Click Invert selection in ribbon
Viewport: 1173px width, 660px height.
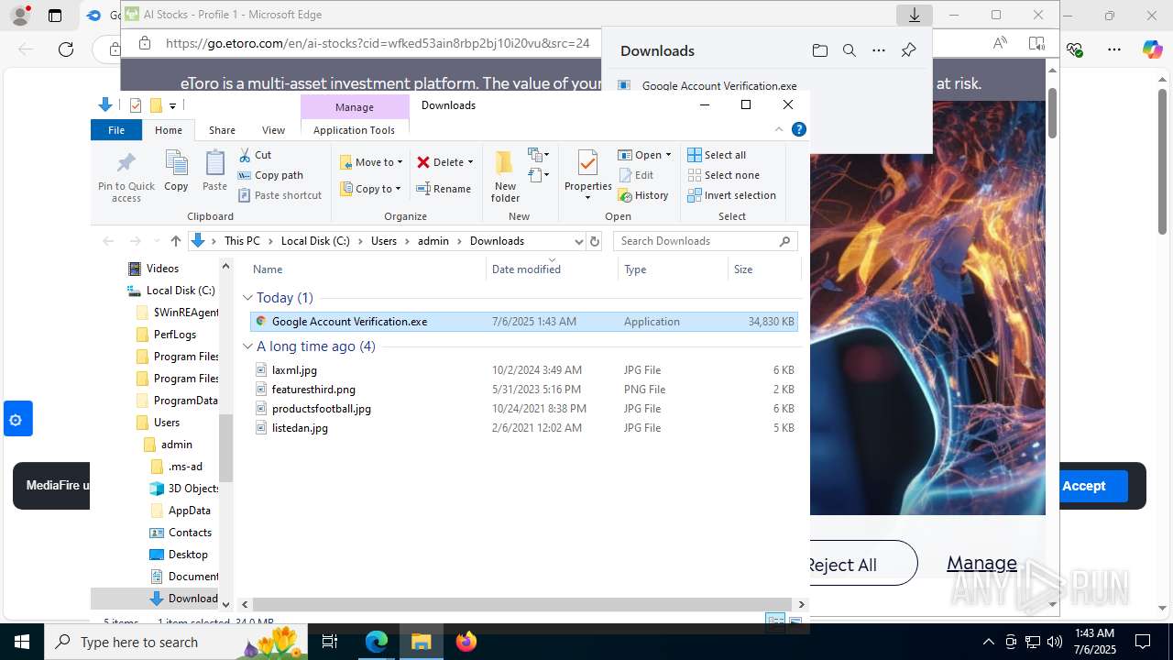(731, 195)
